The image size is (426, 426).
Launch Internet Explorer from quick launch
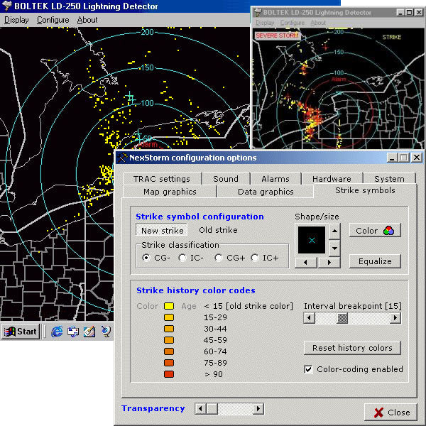coord(57,332)
